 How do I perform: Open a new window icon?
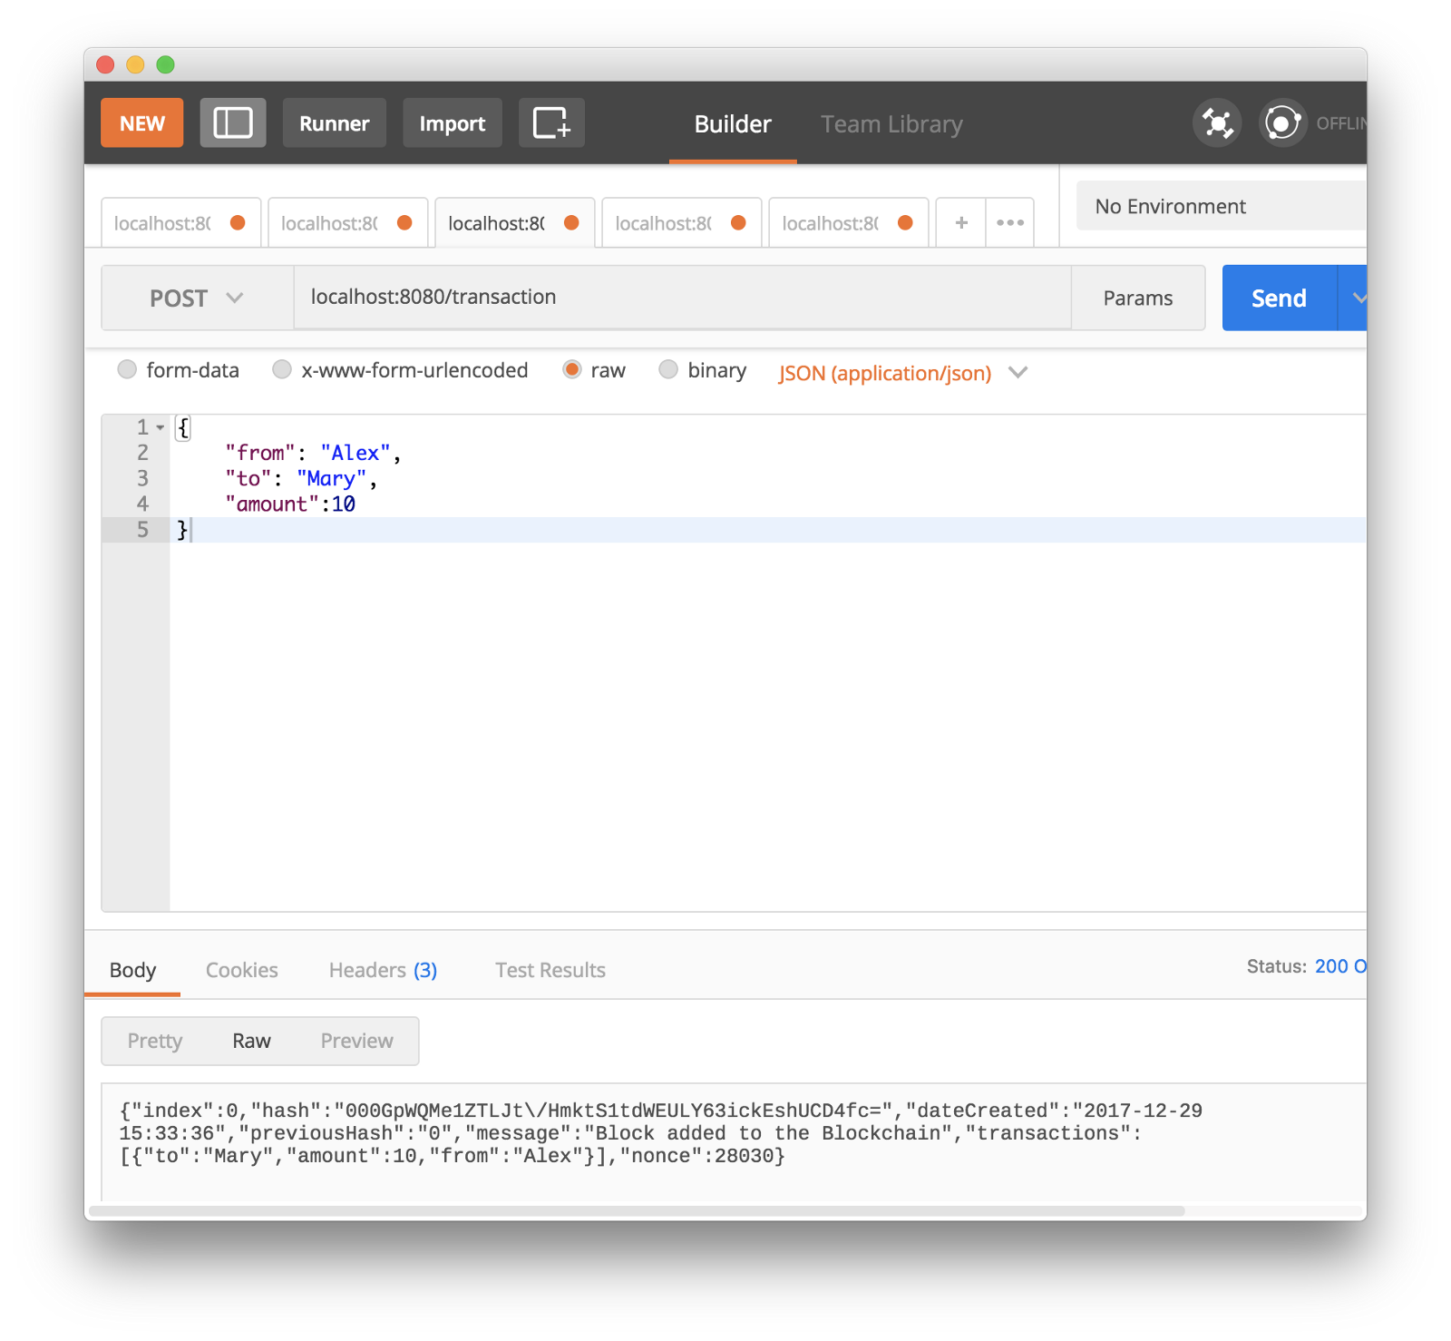[551, 122]
